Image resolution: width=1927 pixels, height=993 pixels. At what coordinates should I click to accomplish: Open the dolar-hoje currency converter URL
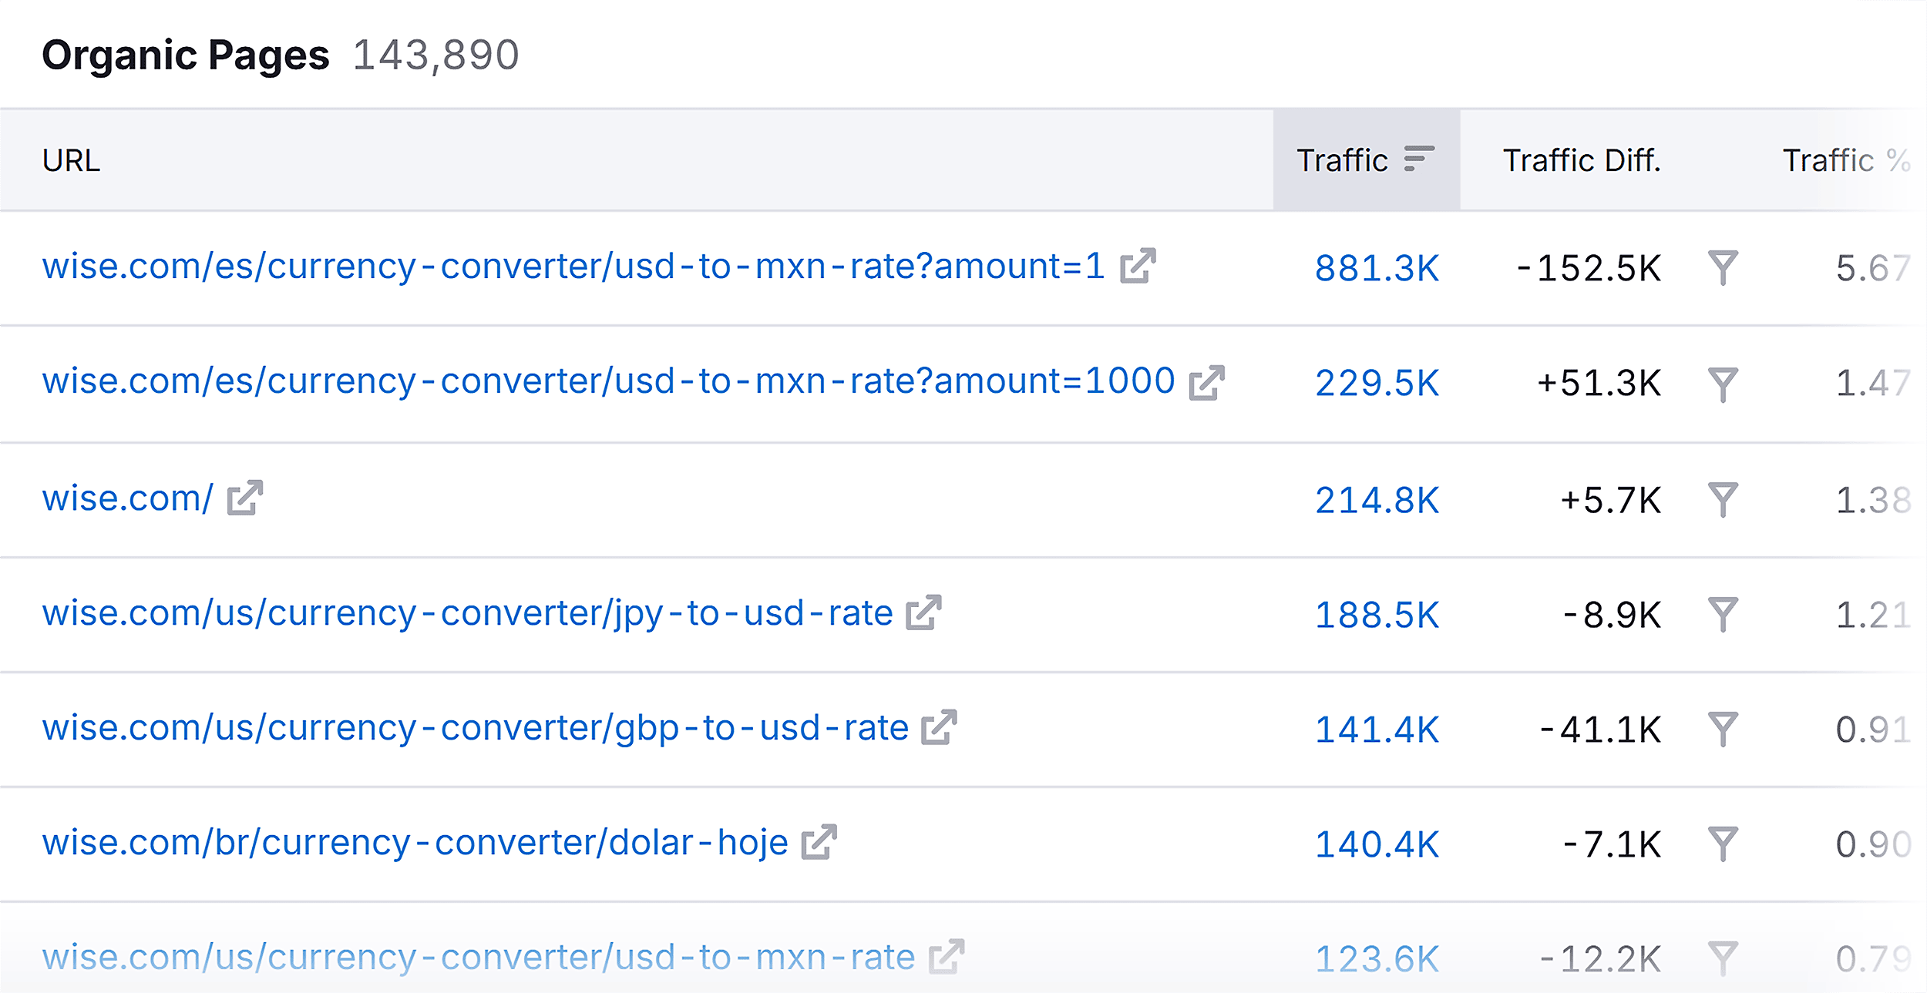point(415,843)
